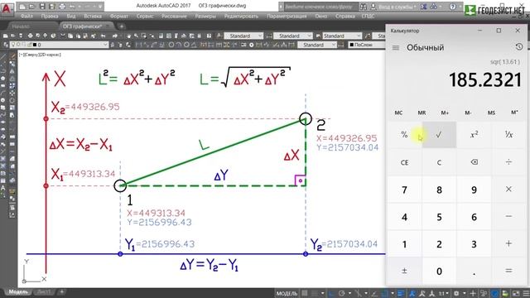Viewport: 530px width, 298px height.
Task: Open the ПоСлою color dropdown
Action: (367, 45)
